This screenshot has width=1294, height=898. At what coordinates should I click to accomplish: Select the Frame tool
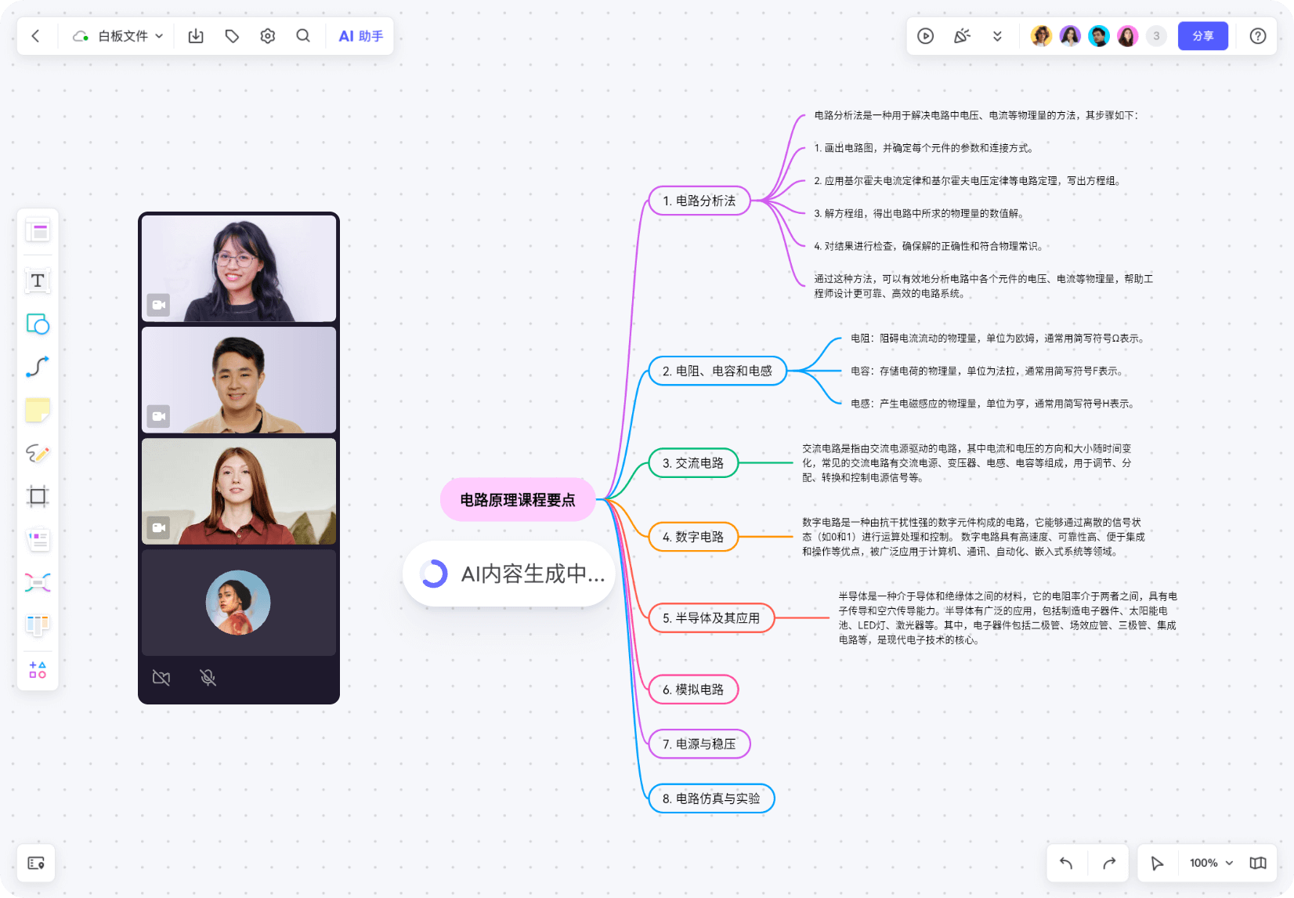click(37, 495)
